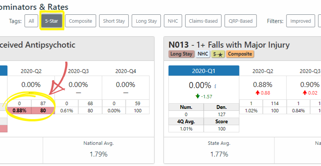Toggle off the selected 5-Star tag
Image resolution: width=321 pixels, height=166 pixels.
click(x=52, y=21)
